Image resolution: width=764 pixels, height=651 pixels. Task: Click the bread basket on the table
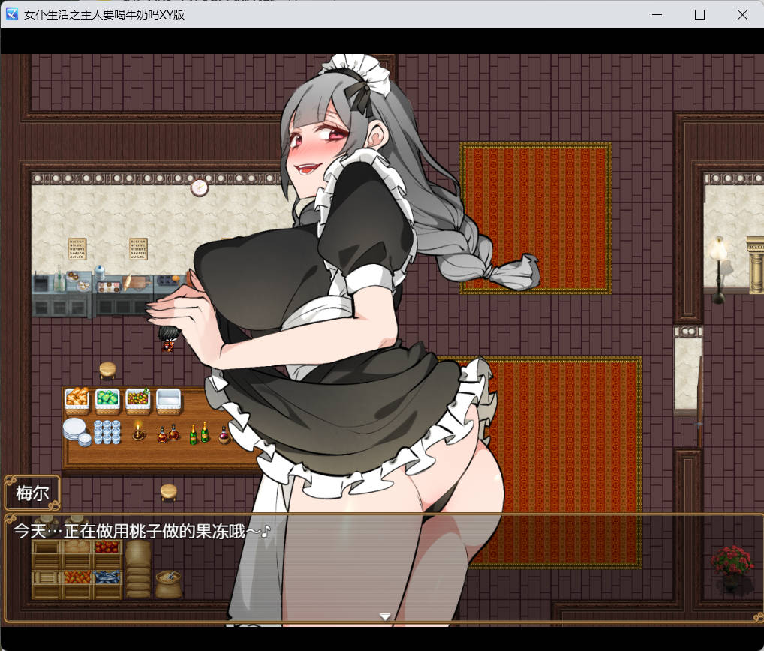(x=77, y=399)
